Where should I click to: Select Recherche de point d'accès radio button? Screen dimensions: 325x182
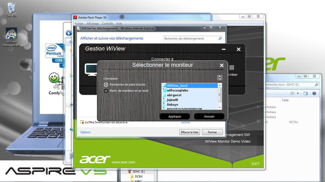pyautogui.click(x=106, y=85)
